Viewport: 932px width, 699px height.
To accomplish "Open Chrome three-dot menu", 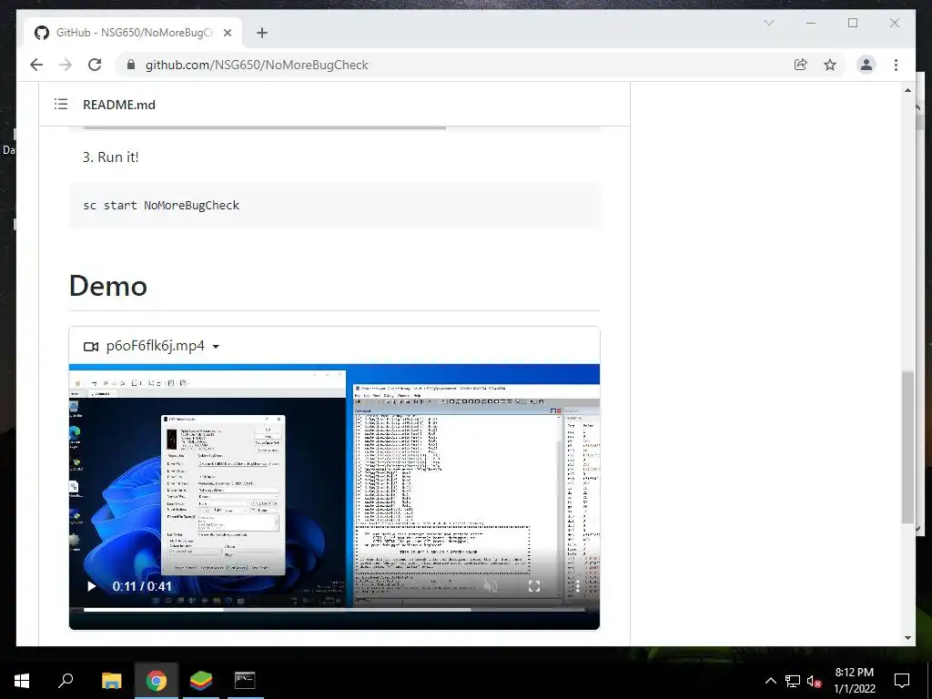I will click(896, 65).
